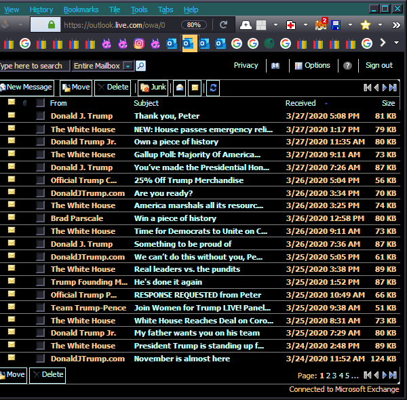This screenshot has height=400, width=407.
Task: Check the box for 'Are you ready?'
Action: pyautogui.click(x=40, y=193)
